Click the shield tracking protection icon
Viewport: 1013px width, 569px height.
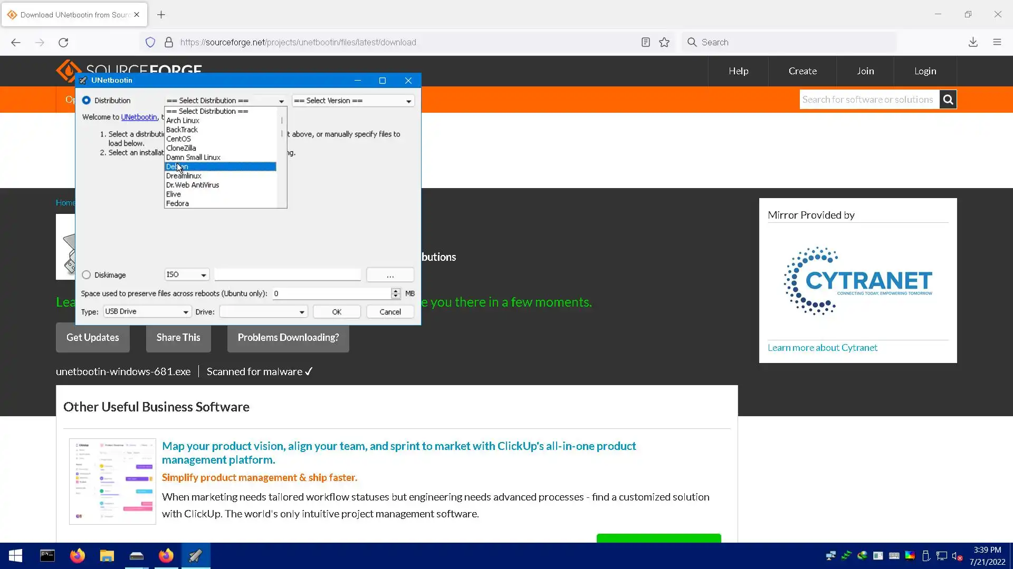(150, 42)
